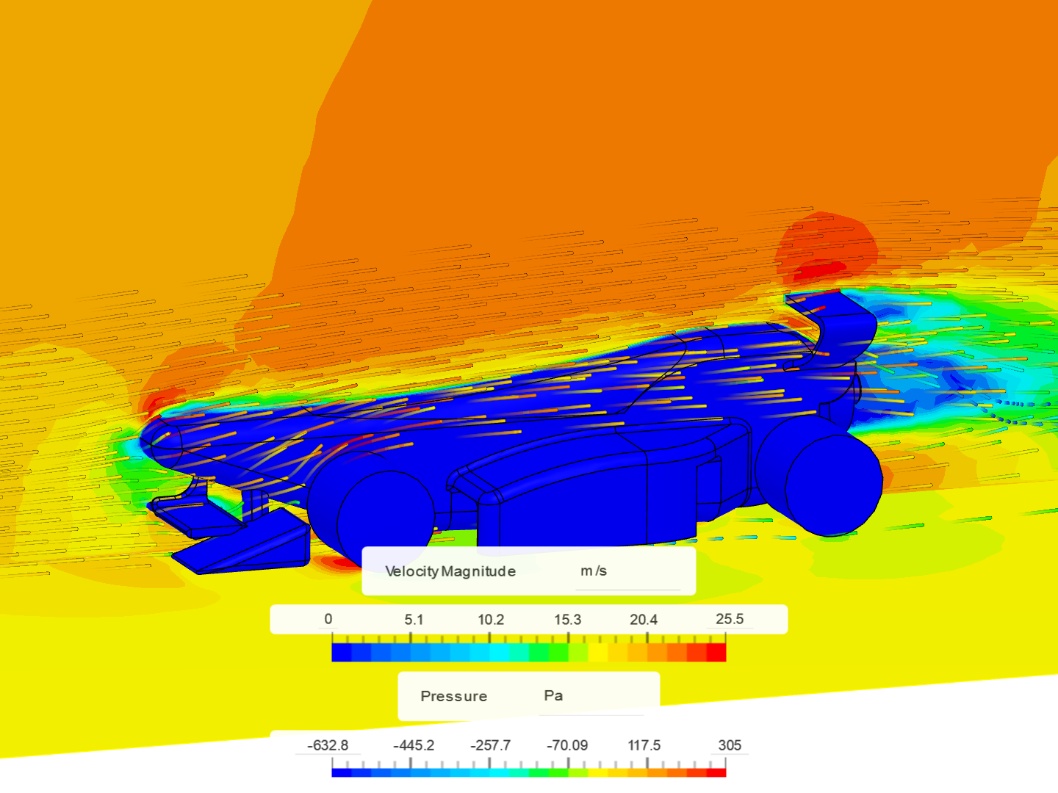Screen dimensions: 1058x793
Task: Select the -70.09 tick label on pressure legend
Action: tap(567, 745)
